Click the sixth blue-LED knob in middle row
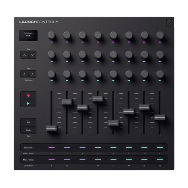 [x=129, y=55]
